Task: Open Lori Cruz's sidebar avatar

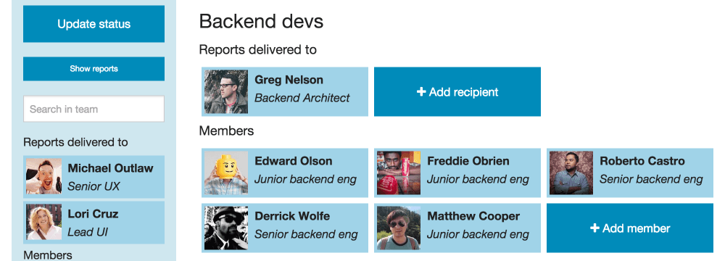Action: coord(44,222)
